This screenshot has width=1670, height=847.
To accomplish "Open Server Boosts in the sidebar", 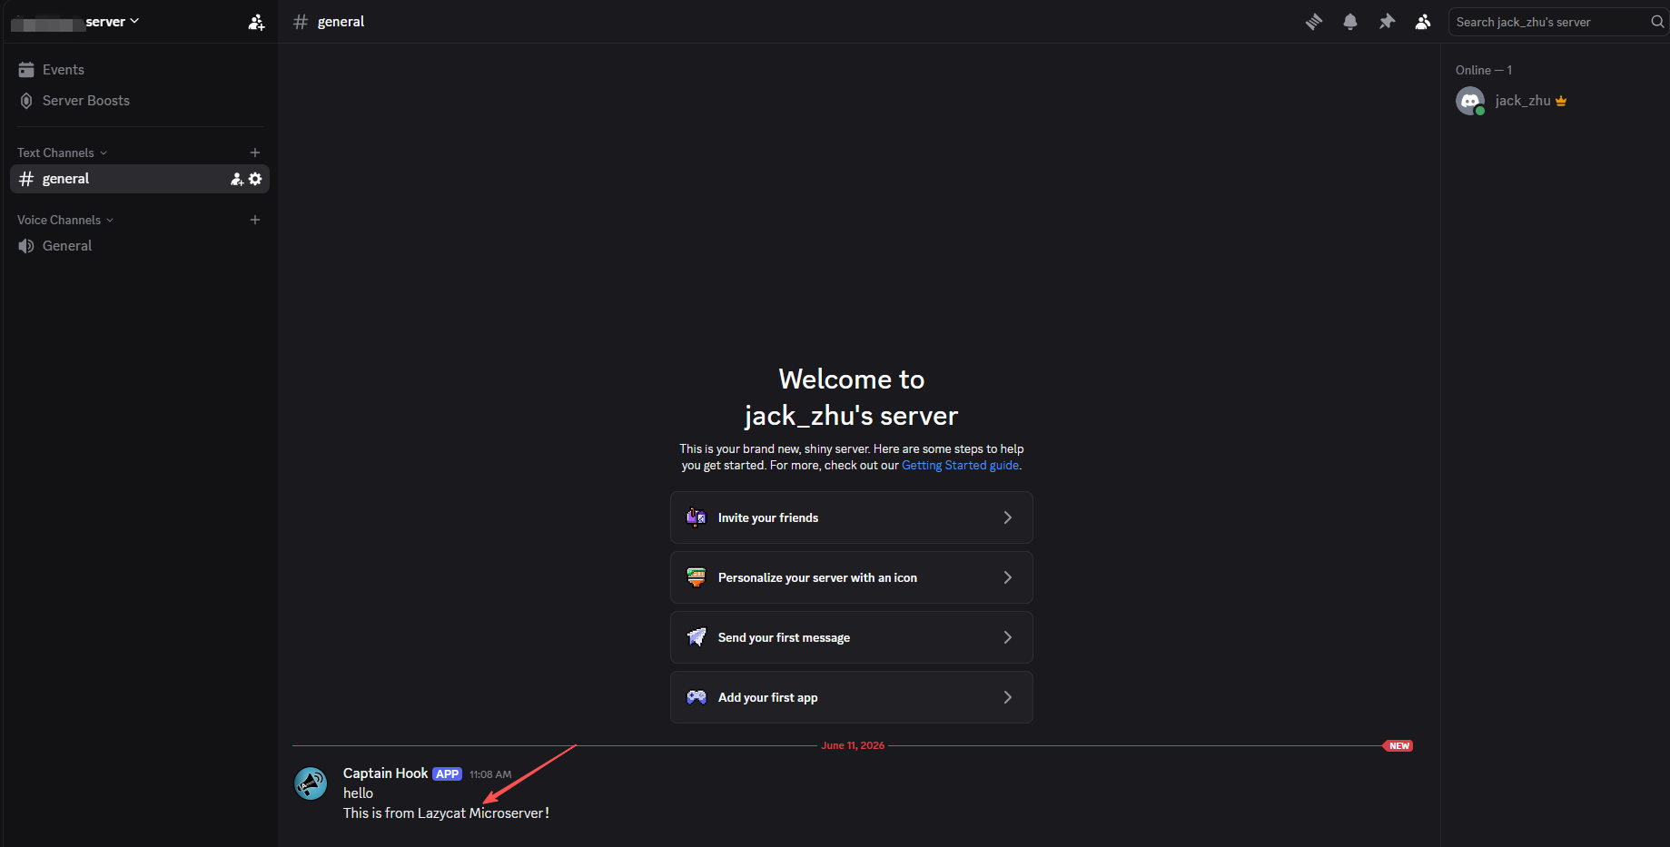I will [140, 101].
